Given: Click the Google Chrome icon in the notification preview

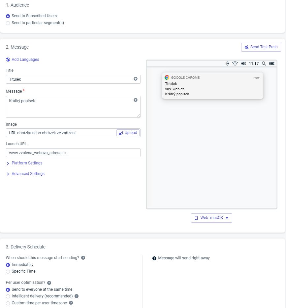Looking at the screenshot, I should click(x=167, y=77).
